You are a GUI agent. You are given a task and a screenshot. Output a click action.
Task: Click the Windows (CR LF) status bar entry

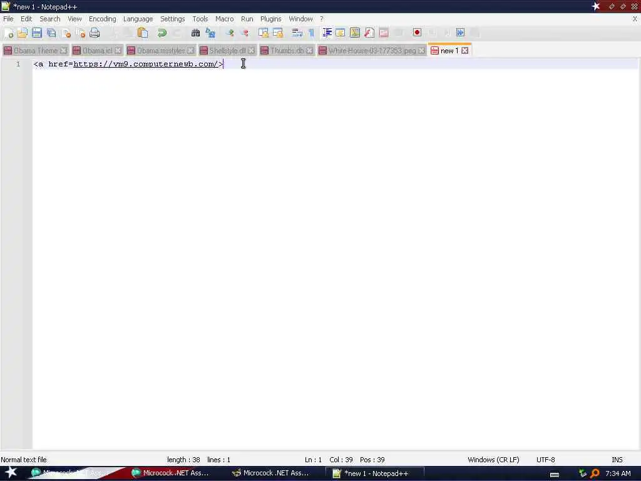[493, 460]
